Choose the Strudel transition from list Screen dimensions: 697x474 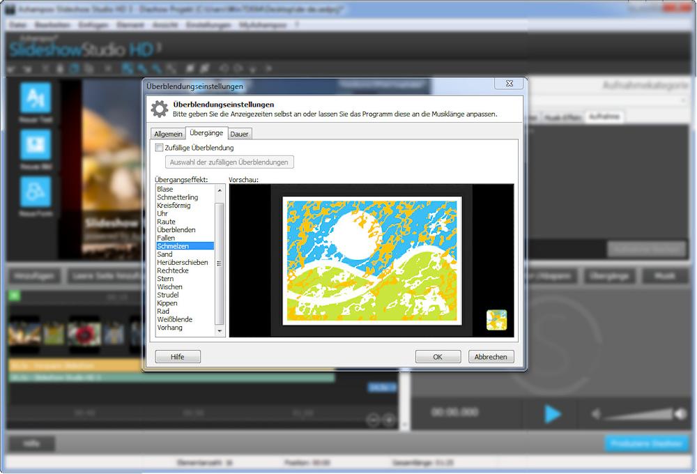168,295
